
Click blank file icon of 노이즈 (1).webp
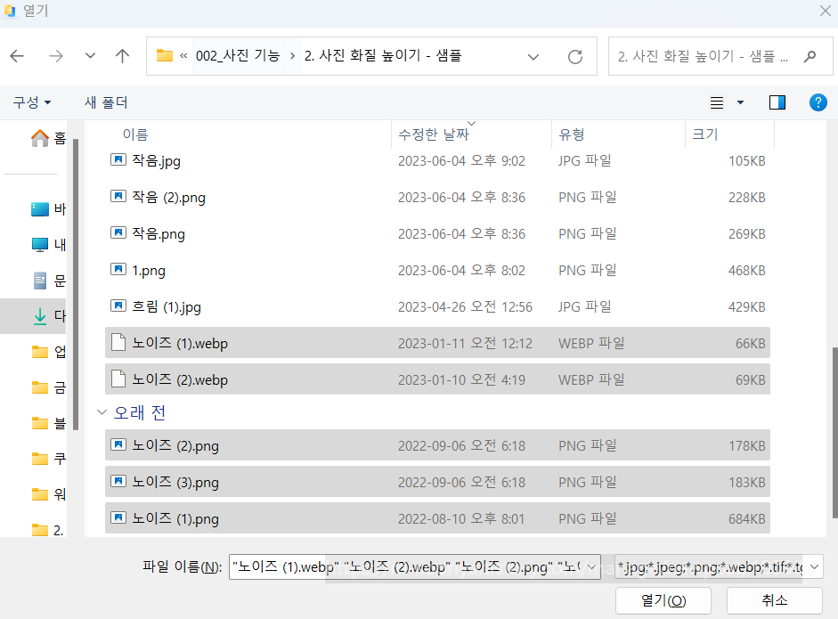[x=118, y=342]
